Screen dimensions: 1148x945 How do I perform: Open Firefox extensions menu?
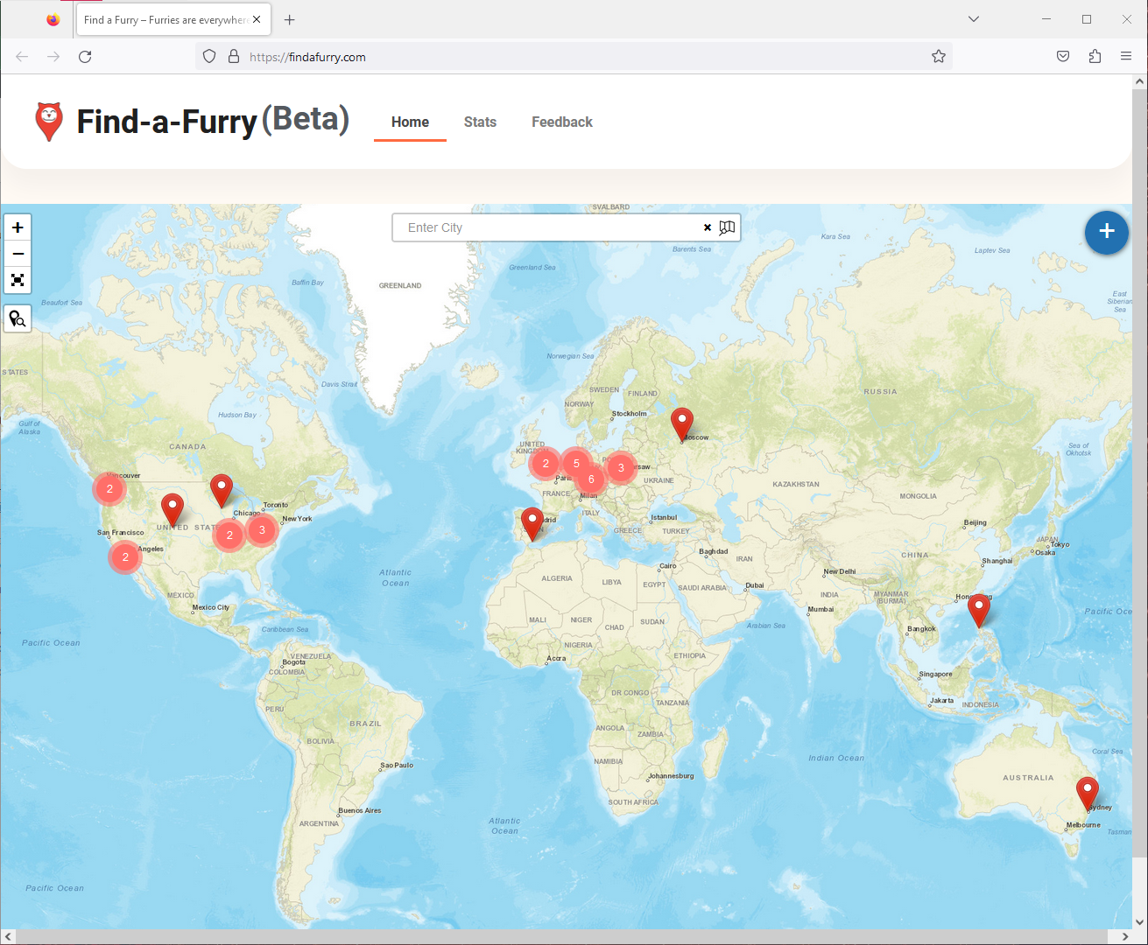1095,57
